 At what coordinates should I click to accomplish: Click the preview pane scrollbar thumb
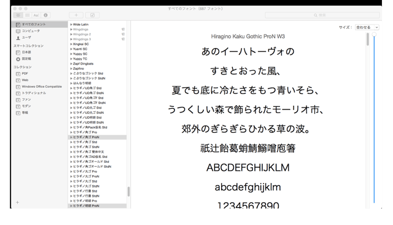click(368, 39)
